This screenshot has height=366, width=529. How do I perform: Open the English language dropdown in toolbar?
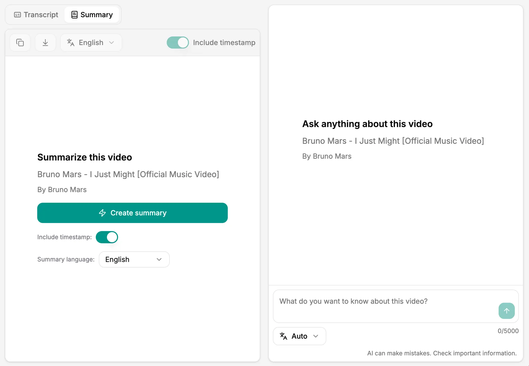[x=91, y=42]
